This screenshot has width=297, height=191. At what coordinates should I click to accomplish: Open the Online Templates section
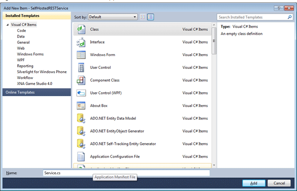37,92
